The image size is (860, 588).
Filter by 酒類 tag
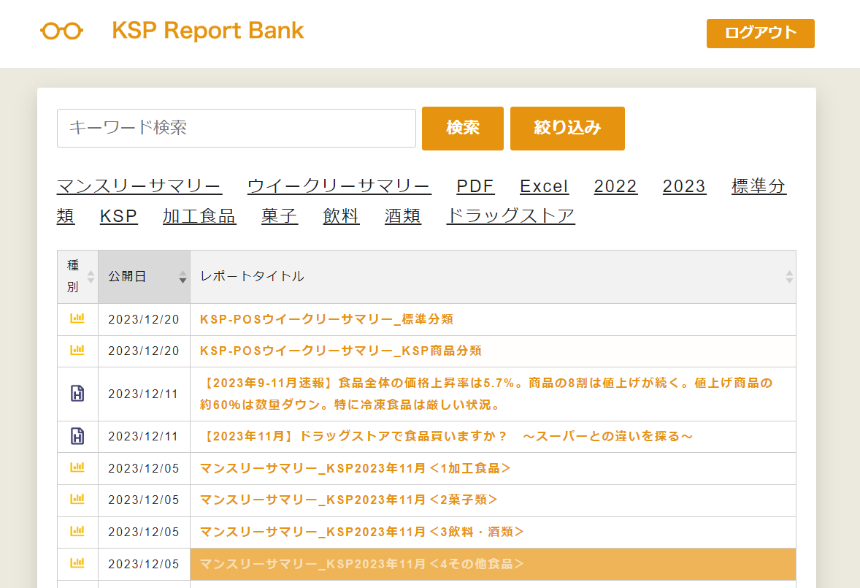pos(402,216)
